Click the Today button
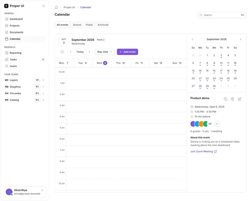252x201 pixels. [80, 52]
